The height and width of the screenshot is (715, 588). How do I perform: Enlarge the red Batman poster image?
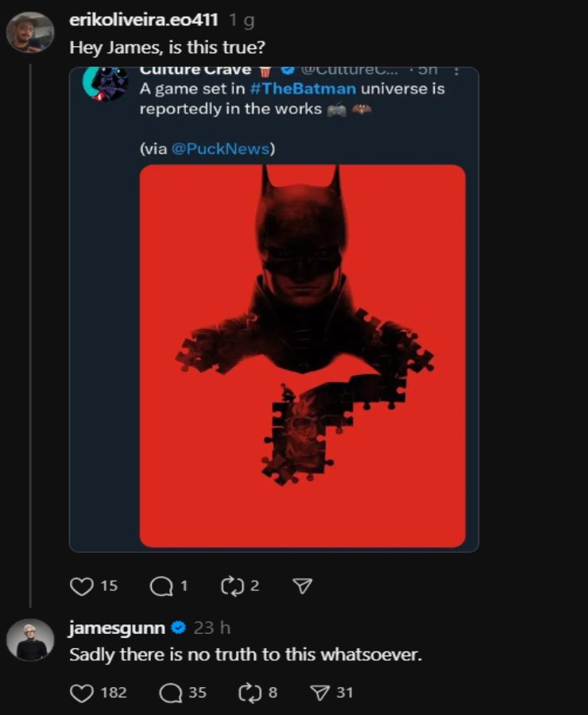302,355
